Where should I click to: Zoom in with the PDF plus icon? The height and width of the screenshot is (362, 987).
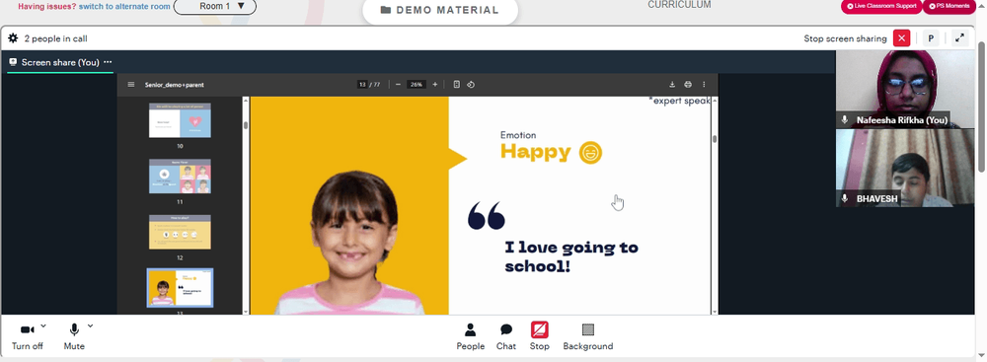tap(434, 85)
